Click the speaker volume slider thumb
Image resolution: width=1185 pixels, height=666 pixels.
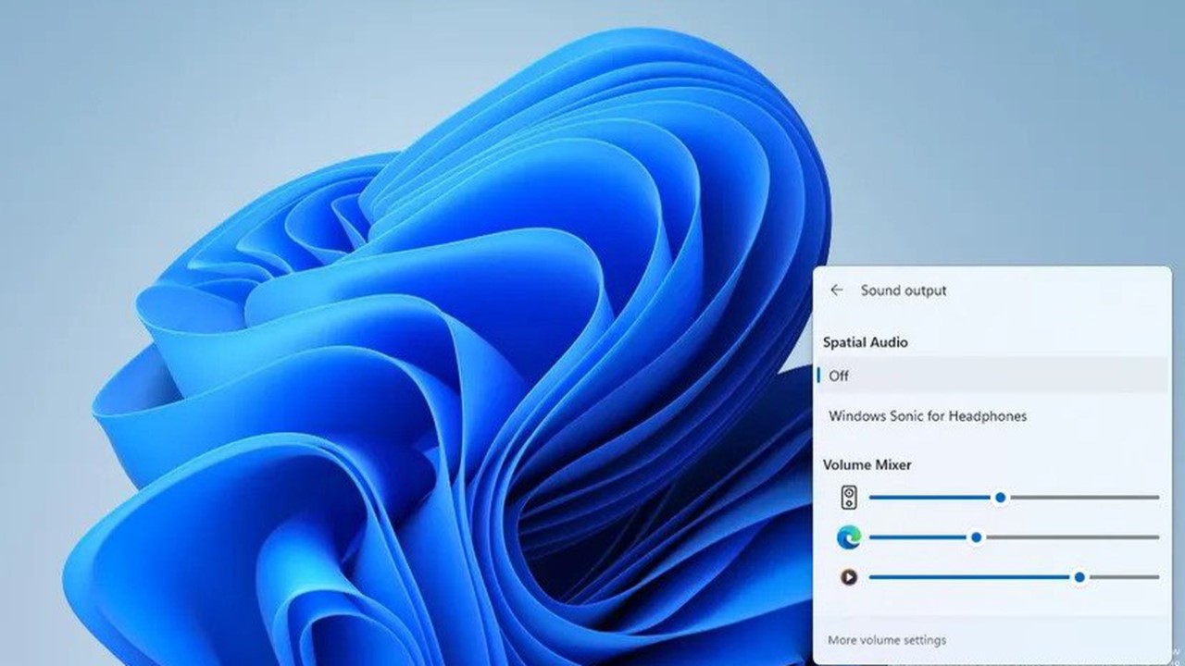click(x=1000, y=498)
